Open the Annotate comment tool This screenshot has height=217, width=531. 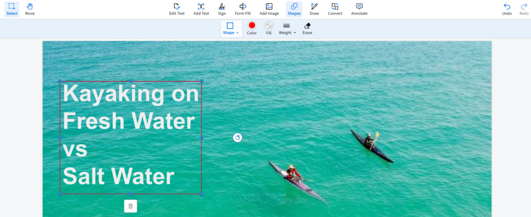point(359,9)
